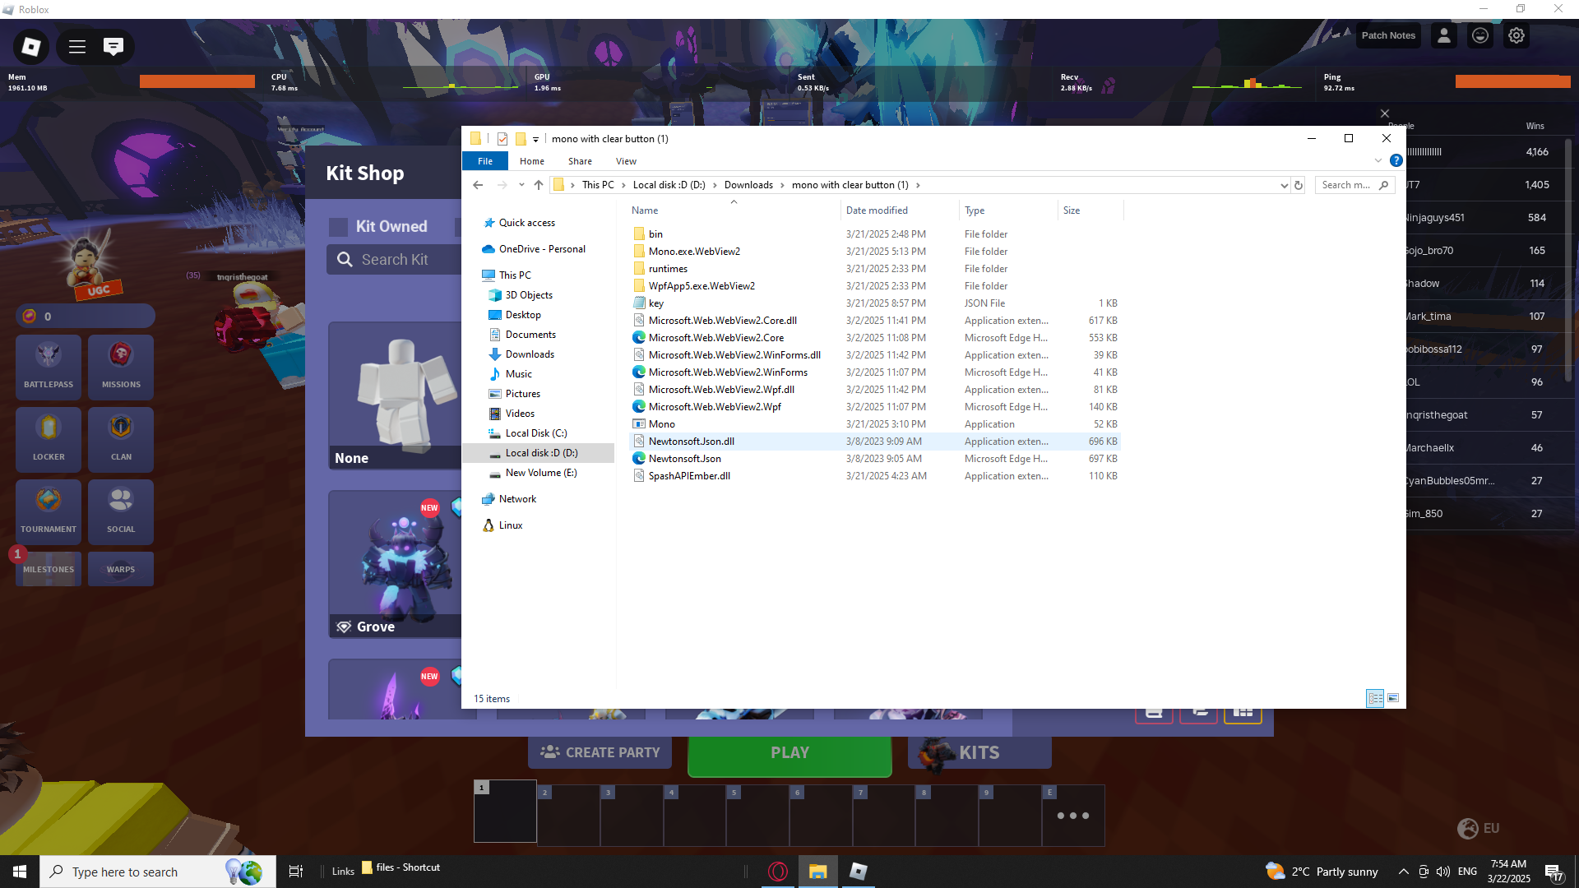This screenshot has height=888, width=1579.
Task: Click the File Explorer refresh icon
Action: coord(1299,186)
